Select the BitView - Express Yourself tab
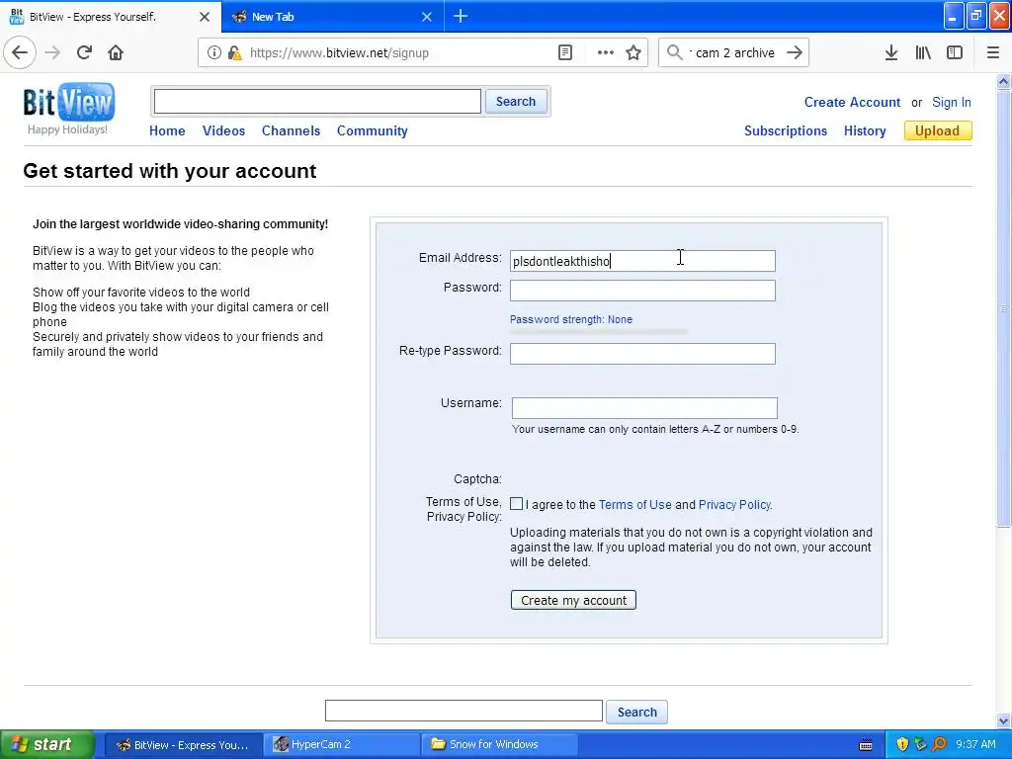 111,16
